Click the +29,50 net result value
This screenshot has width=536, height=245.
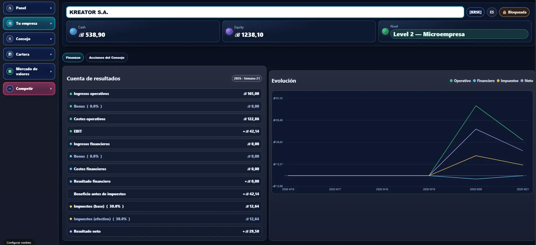click(x=251, y=232)
